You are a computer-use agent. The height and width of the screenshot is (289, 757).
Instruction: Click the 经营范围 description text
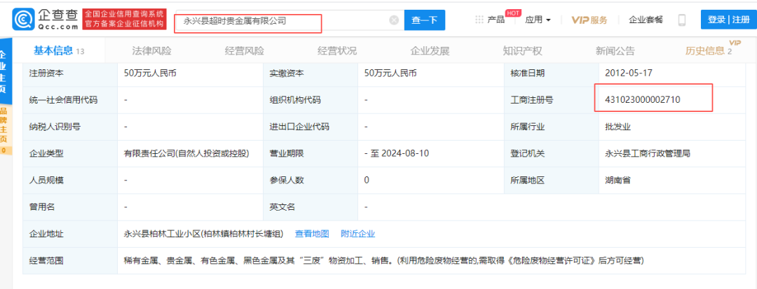384,261
